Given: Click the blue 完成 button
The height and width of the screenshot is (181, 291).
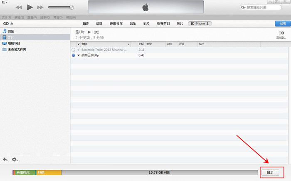Looking at the screenshot, I should (x=282, y=24).
